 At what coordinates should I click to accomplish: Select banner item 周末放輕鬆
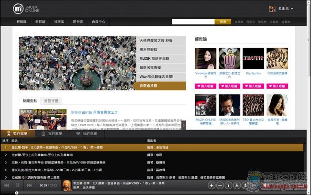161,50
